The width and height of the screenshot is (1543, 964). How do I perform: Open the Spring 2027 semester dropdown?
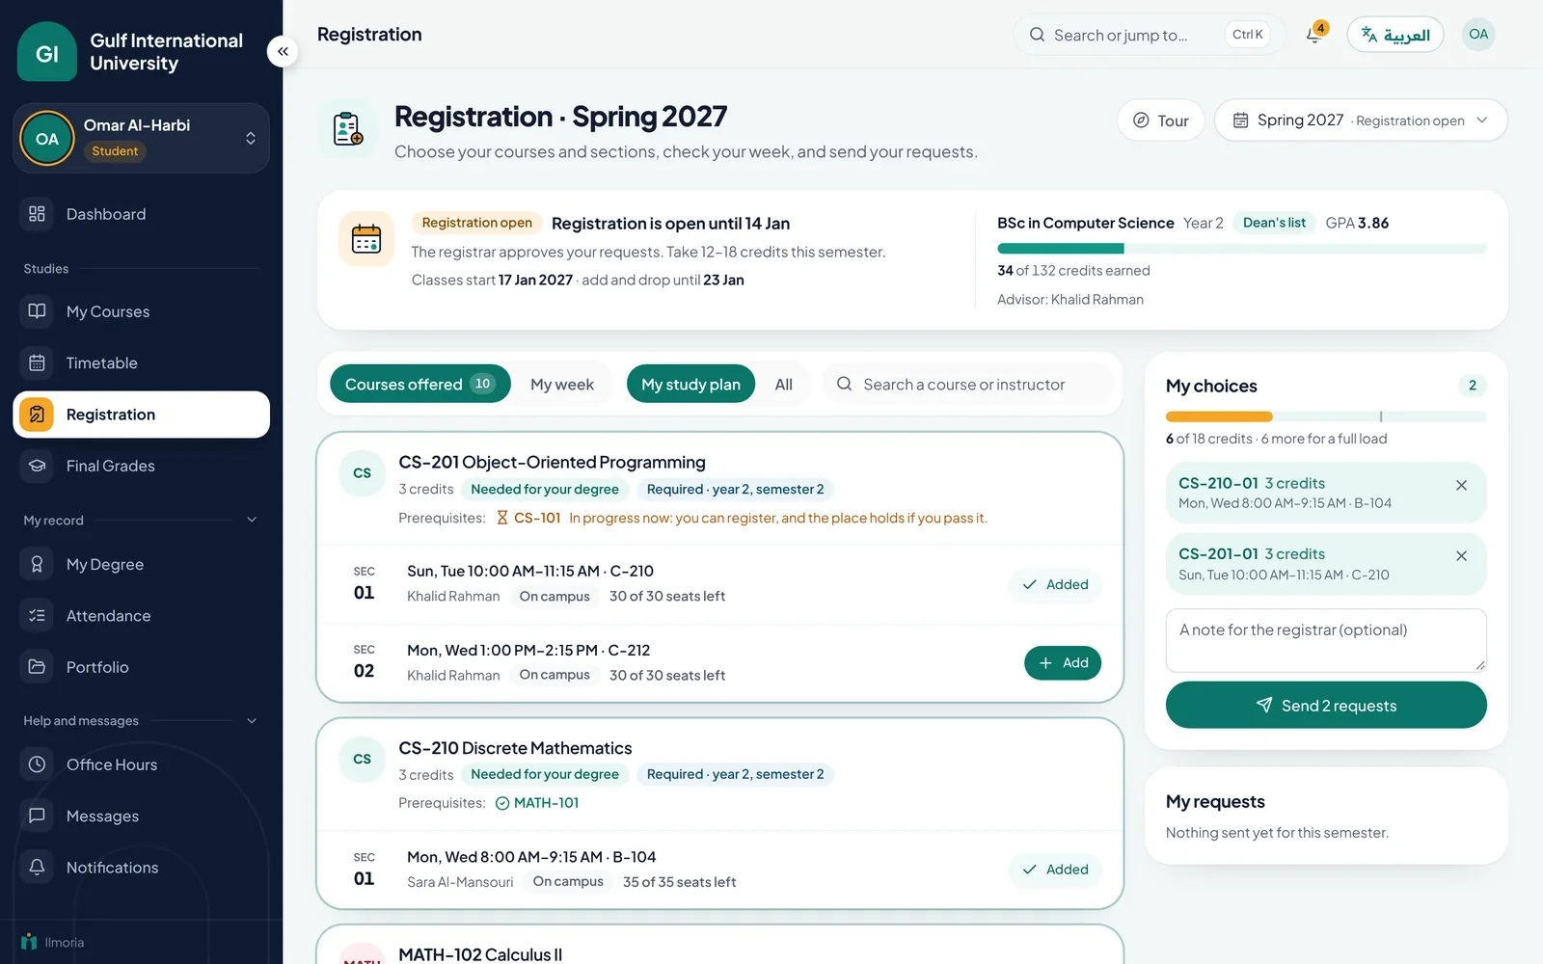coord(1361,120)
